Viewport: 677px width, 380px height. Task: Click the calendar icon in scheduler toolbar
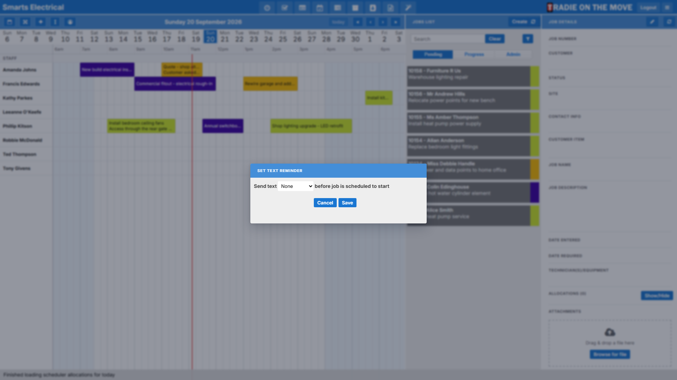10,22
